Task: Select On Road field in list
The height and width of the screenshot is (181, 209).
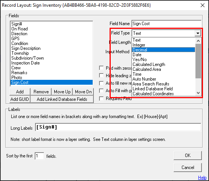Action: pos(51,29)
